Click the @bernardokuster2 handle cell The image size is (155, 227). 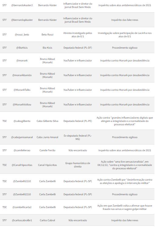[x=22, y=5]
